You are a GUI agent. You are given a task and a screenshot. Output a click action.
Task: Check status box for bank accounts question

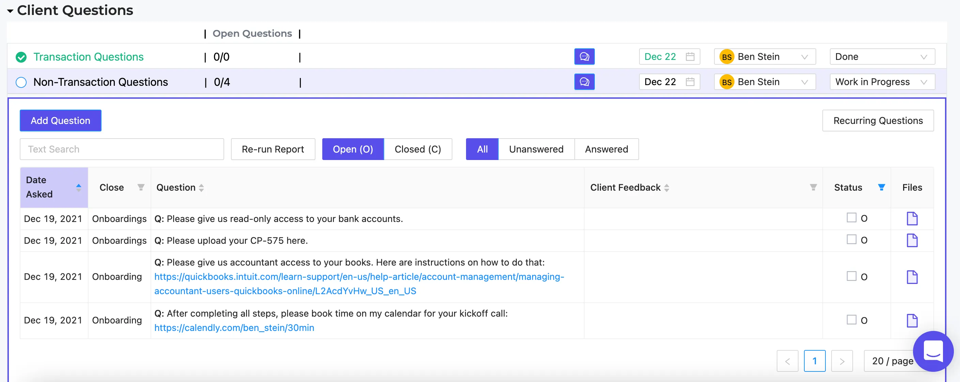tap(851, 218)
